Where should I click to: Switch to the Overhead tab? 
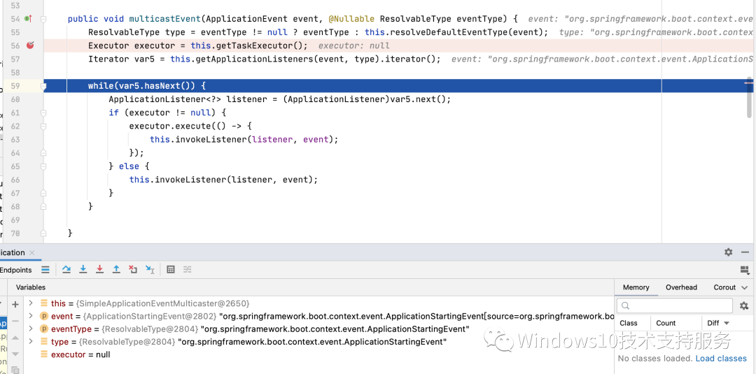pyautogui.click(x=681, y=287)
